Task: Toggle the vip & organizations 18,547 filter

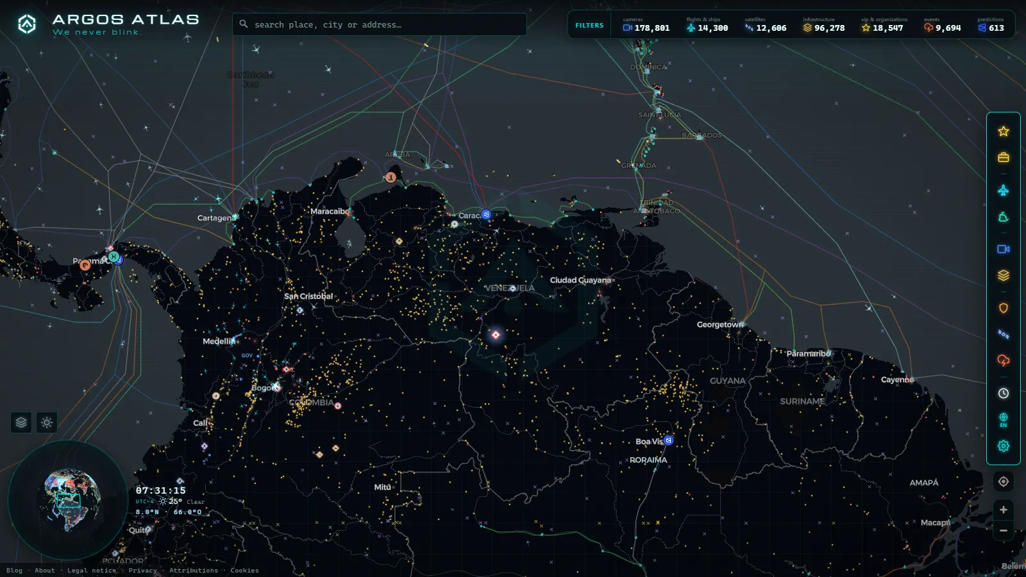Action: tap(884, 25)
